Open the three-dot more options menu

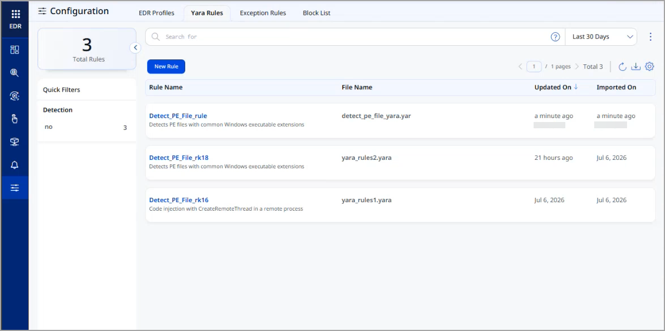point(651,37)
